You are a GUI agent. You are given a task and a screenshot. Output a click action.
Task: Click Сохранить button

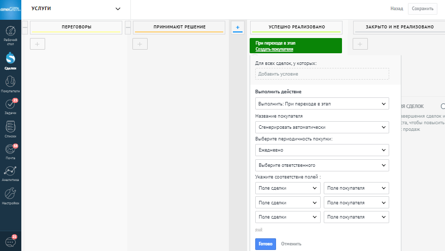(423, 9)
